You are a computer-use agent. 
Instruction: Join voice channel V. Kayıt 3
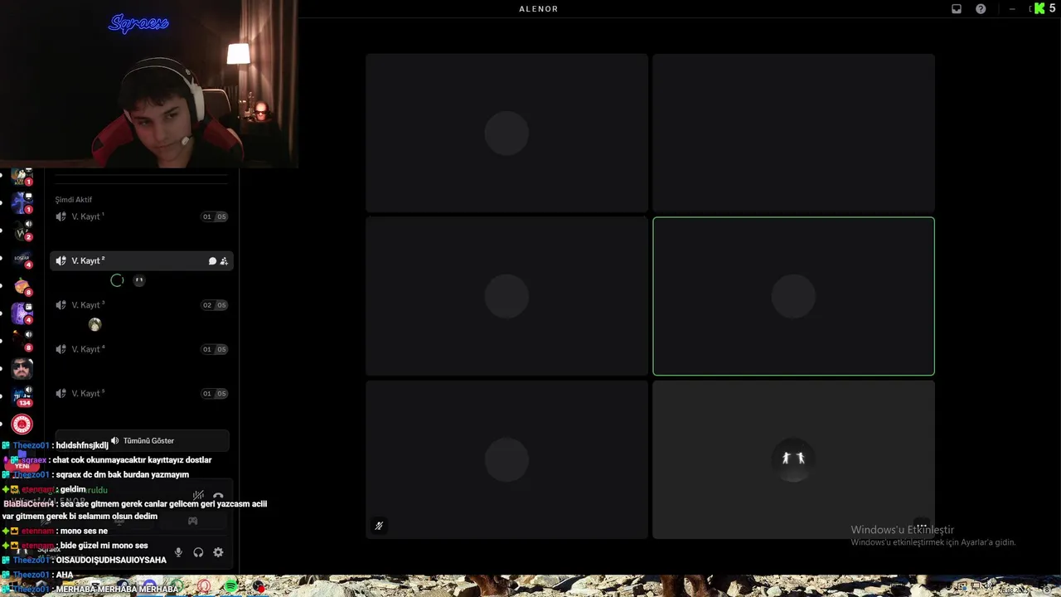tap(142, 305)
